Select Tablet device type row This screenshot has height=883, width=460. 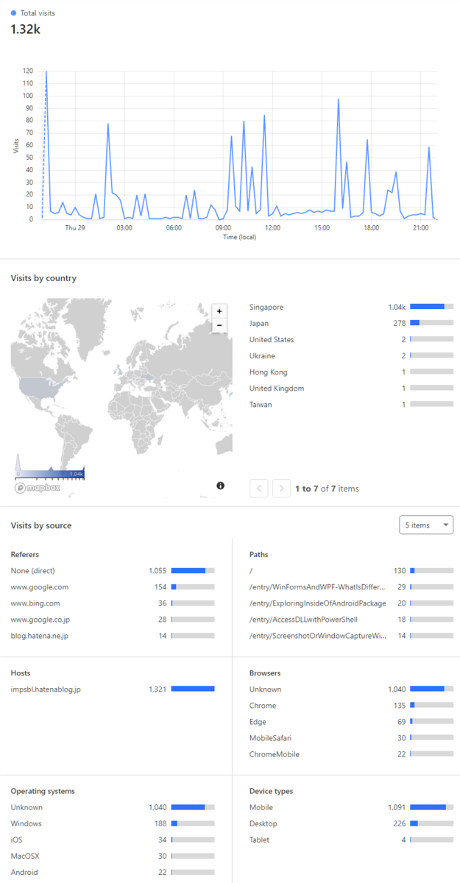click(351, 840)
